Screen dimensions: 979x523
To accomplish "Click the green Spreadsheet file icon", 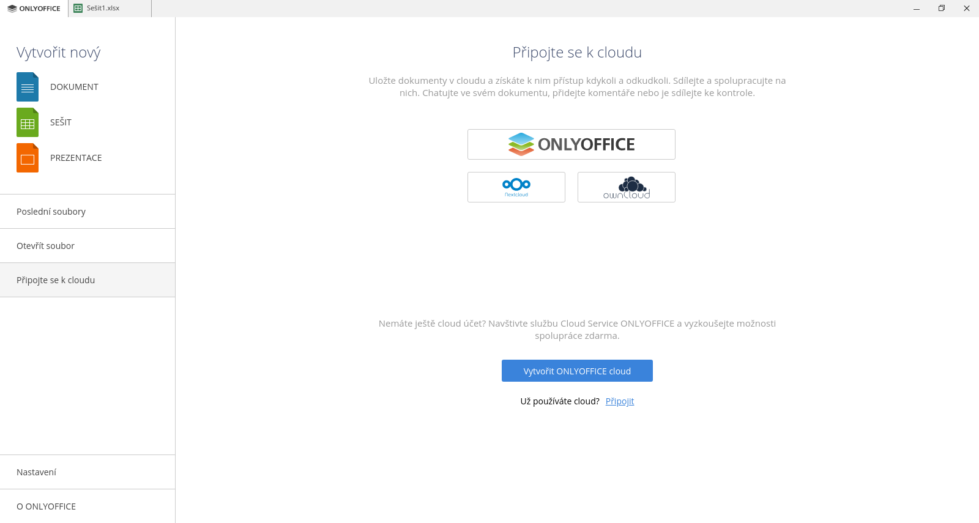I will tap(28, 122).
